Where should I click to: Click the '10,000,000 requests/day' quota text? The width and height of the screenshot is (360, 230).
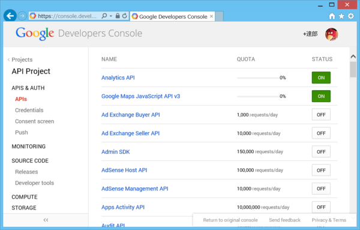pos(263,207)
